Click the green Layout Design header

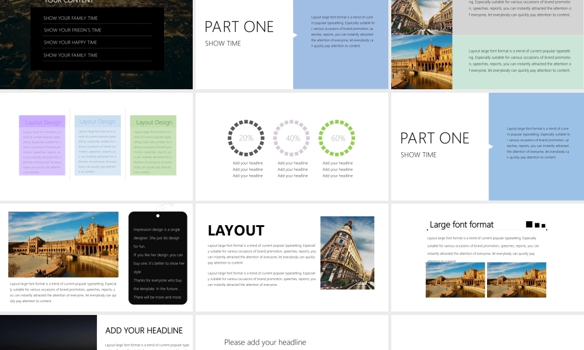pos(153,122)
